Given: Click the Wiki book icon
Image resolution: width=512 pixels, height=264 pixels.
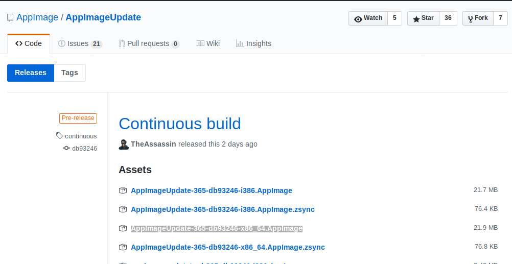Looking at the screenshot, I should pyautogui.click(x=200, y=43).
